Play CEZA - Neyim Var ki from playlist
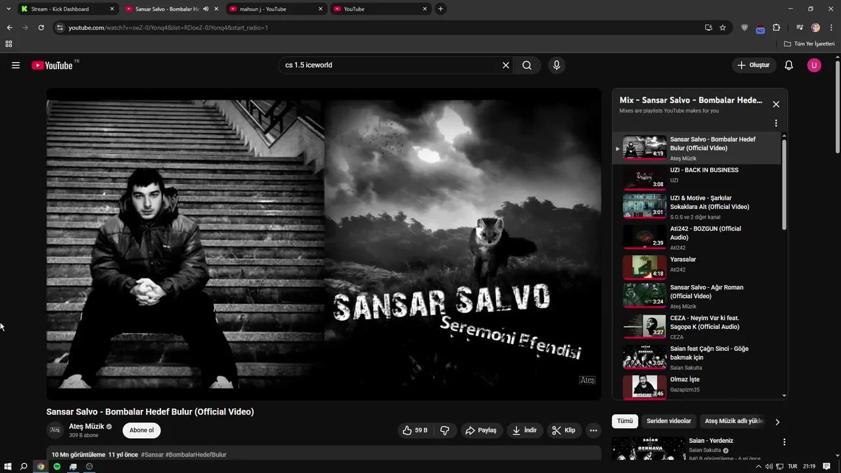The width and height of the screenshot is (841, 473). pyautogui.click(x=696, y=327)
